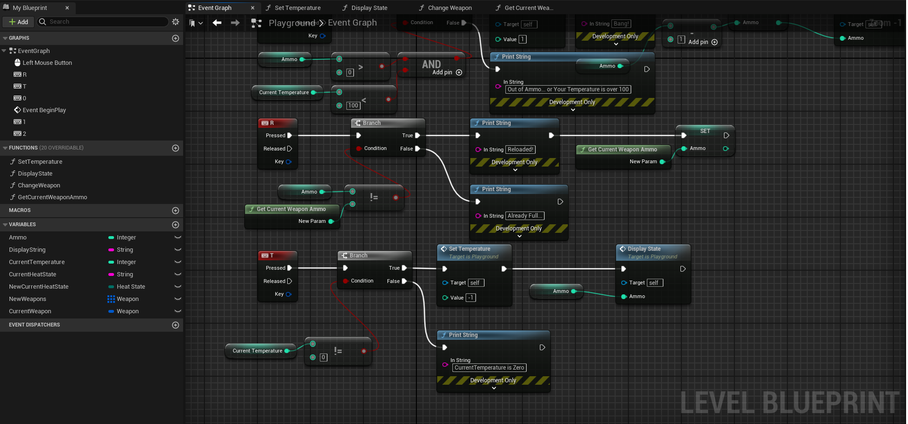Click the Pressed pin on R key node
This screenshot has height=424, width=908.
click(289, 135)
